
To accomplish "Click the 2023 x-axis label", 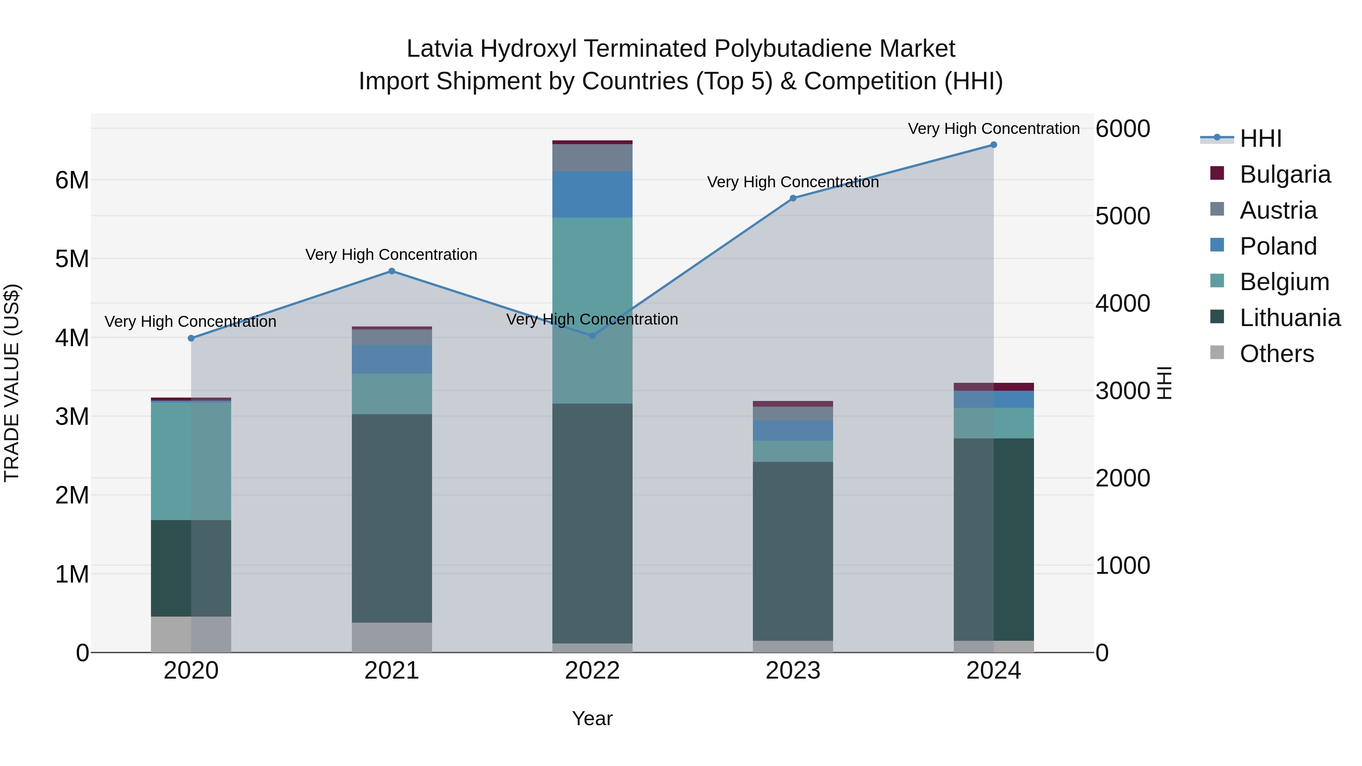I will click(793, 671).
